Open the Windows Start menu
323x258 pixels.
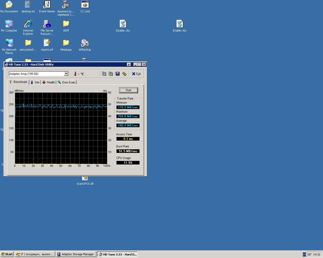[x=7, y=254]
